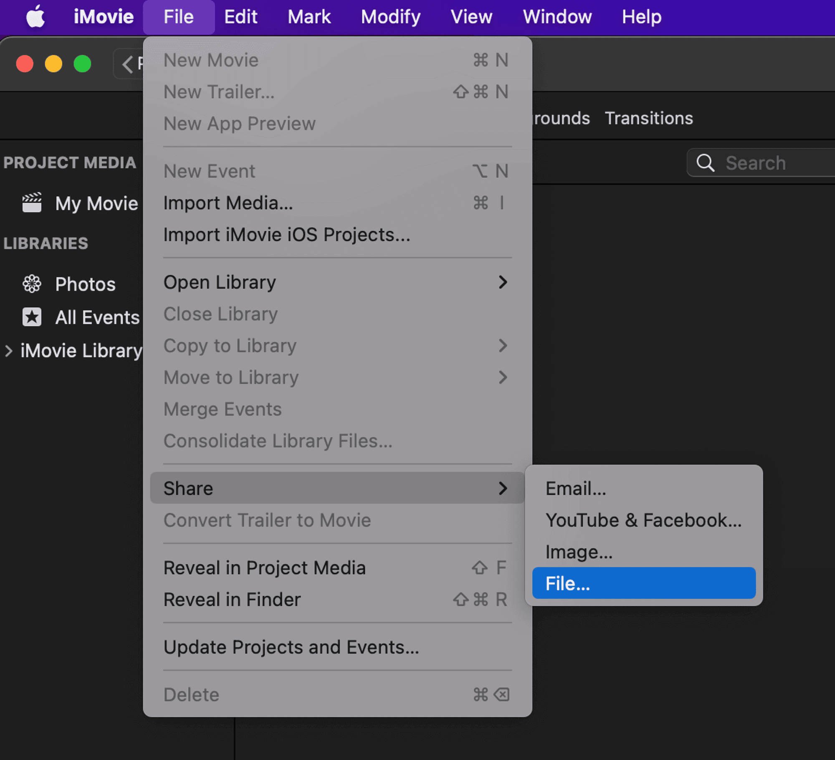The height and width of the screenshot is (760, 835).
Task: Click the Image share option
Action: [579, 551]
